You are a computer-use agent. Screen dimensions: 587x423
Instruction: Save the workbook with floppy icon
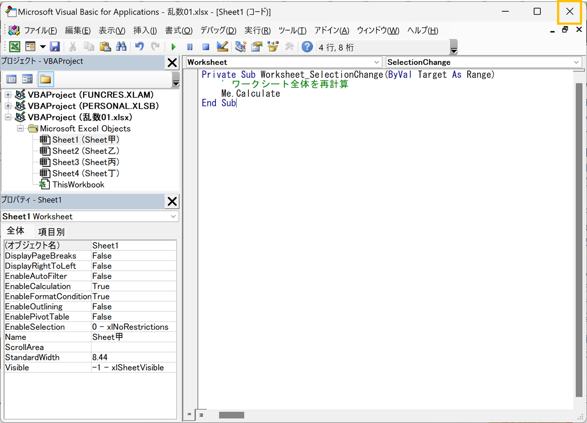(x=55, y=47)
